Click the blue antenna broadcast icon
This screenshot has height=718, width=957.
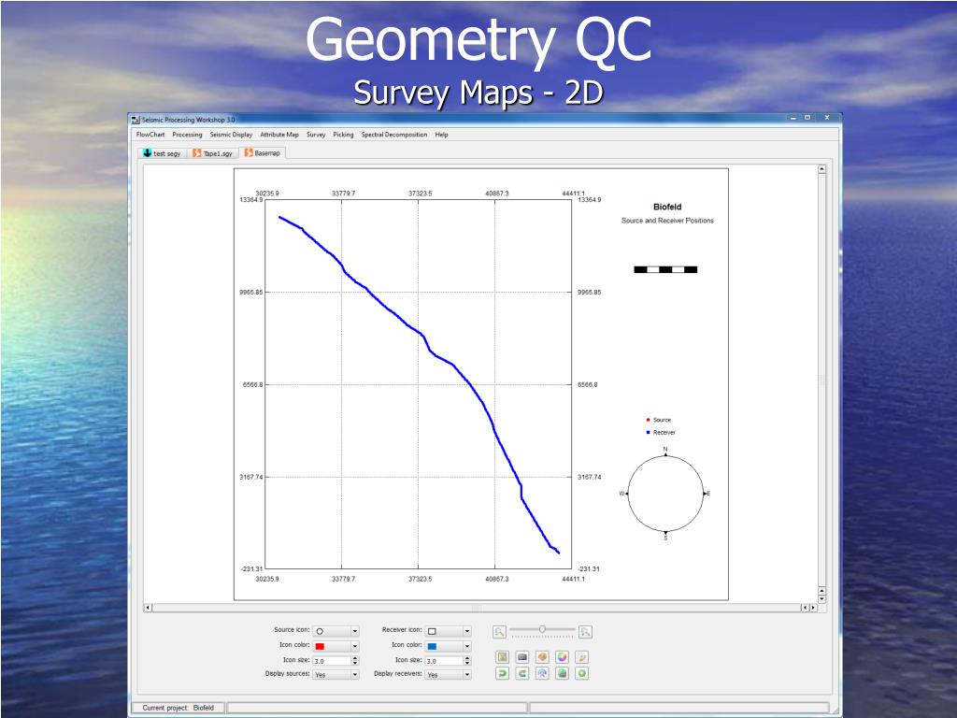542,673
